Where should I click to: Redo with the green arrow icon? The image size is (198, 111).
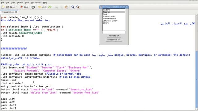pos(50,7)
